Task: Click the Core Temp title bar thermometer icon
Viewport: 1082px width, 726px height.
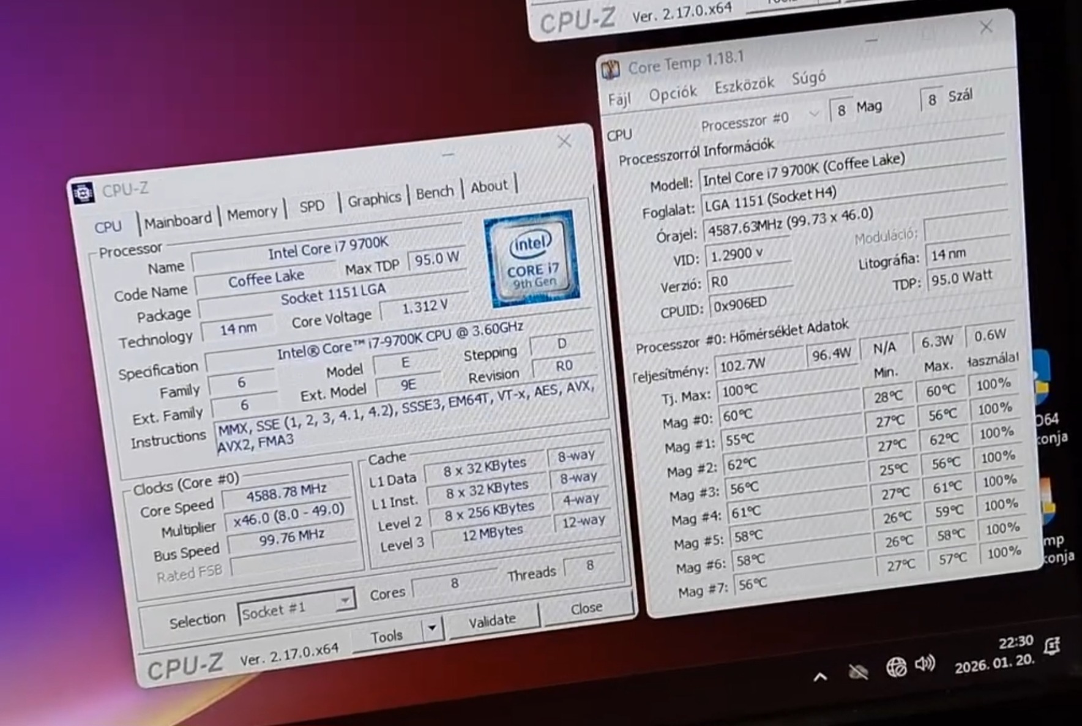Action: (610, 70)
